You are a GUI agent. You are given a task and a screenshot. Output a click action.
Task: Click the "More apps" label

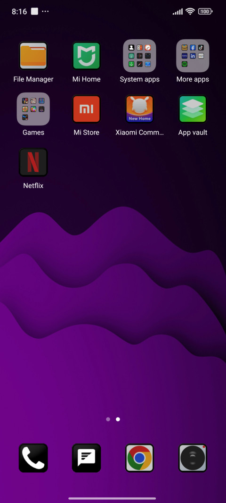193,79
